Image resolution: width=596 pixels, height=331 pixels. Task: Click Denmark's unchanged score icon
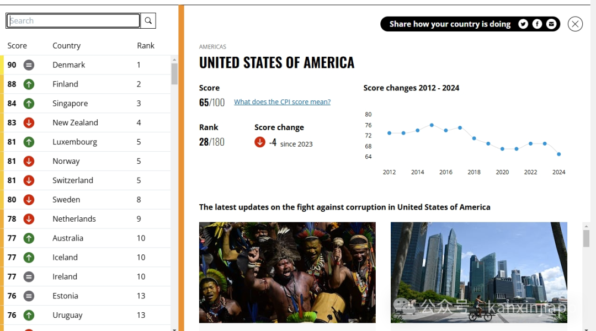coord(29,65)
